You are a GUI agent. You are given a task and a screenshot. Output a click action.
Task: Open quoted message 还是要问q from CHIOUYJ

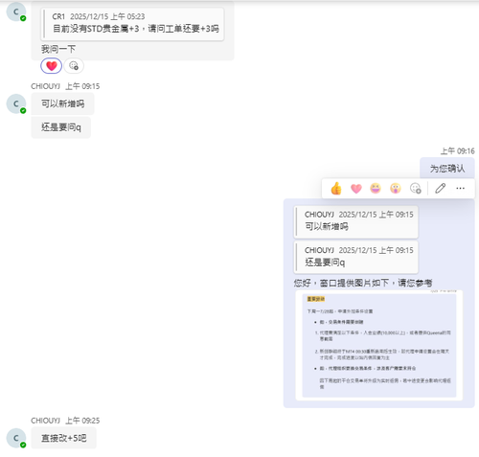click(x=355, y=257)
